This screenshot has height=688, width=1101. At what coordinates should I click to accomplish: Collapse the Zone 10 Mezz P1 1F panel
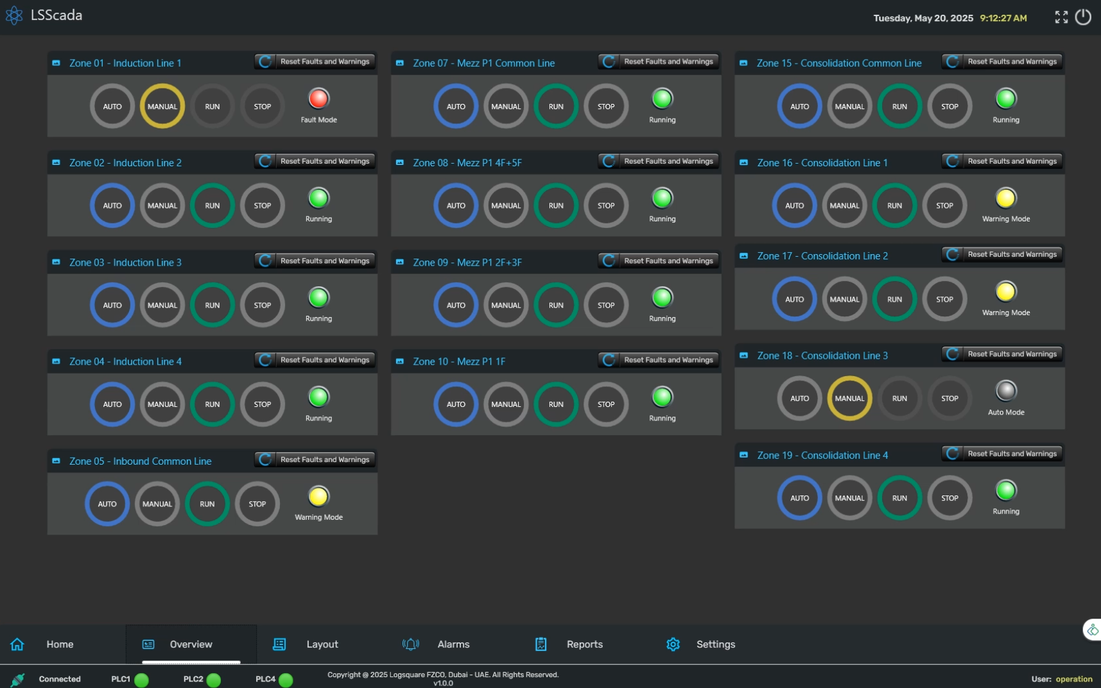tap(400, 361)
